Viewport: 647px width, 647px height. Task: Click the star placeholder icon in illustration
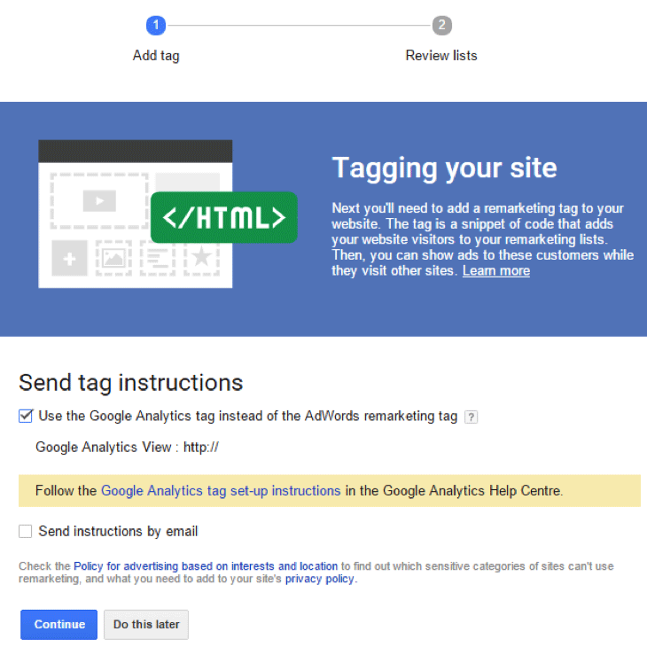pyautogui.click(x=202, y=258)
